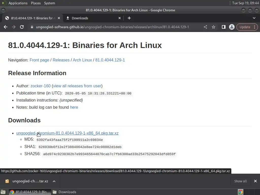Click the distro logo icon in top panel
Image resolution: width=260 pixels, height=195 pixels.
click(4, 3)
